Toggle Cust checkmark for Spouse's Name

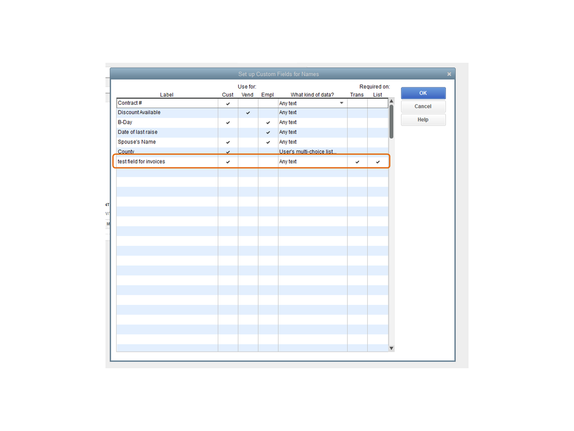coord(228,142)
